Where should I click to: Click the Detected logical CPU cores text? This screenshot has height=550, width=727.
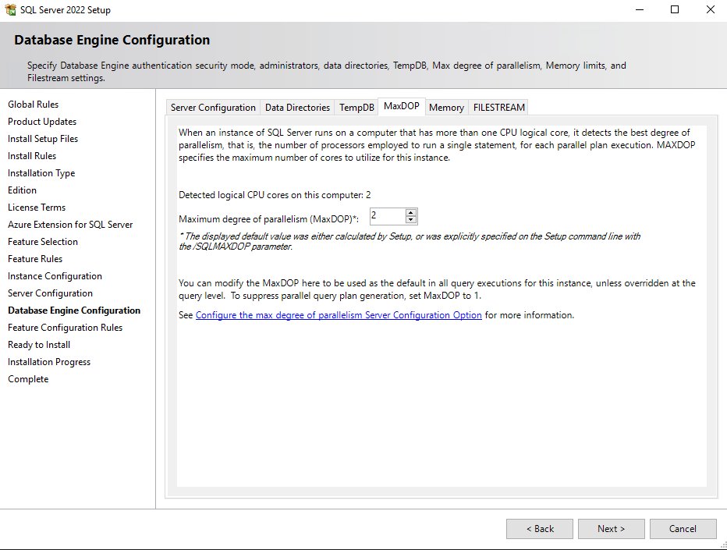275,195
